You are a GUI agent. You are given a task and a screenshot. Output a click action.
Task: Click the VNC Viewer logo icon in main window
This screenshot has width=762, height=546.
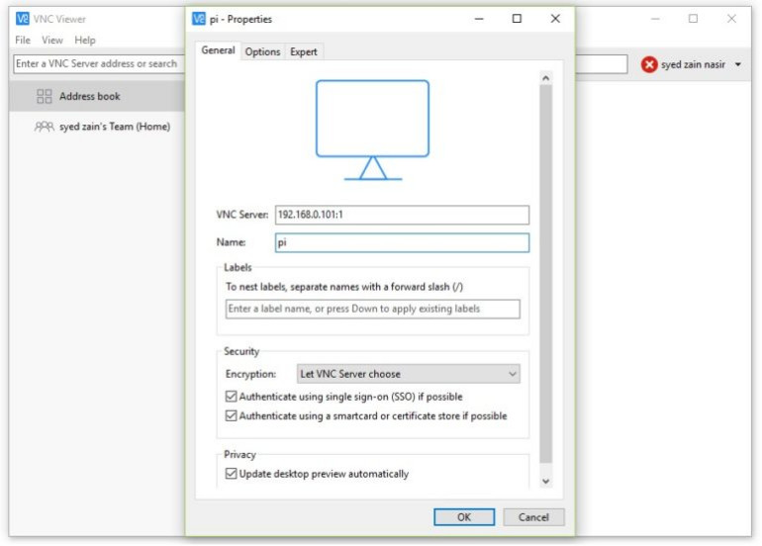[x=23, y=19]
